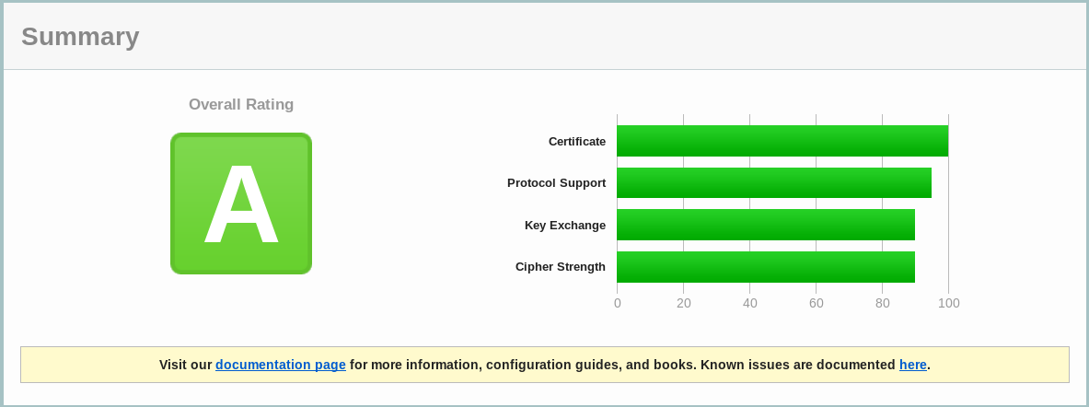Click the 60 axis tick label

tap(817, 303)
